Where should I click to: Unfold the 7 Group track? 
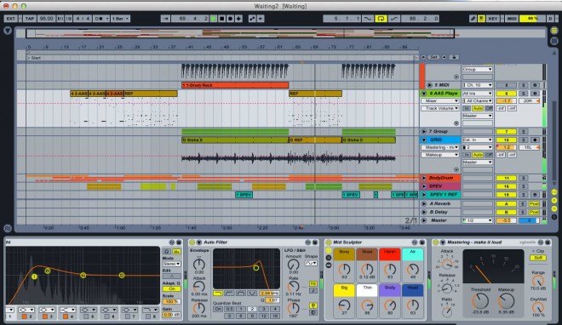click(424, 132)
